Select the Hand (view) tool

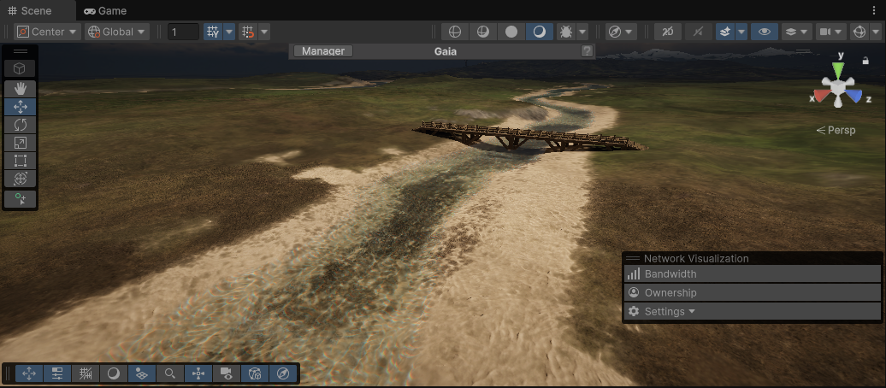pos(20,88)
